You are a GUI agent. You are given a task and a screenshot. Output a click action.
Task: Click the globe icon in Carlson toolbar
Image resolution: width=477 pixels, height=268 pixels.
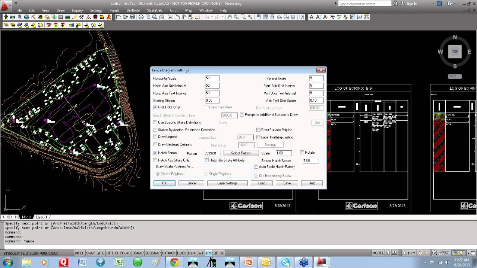[26, 17]
